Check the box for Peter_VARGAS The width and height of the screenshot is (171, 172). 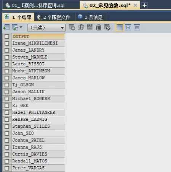pos(7,168)
